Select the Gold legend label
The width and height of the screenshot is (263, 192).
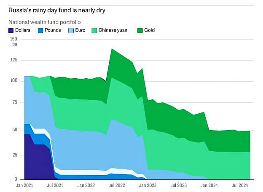[149, 30]
